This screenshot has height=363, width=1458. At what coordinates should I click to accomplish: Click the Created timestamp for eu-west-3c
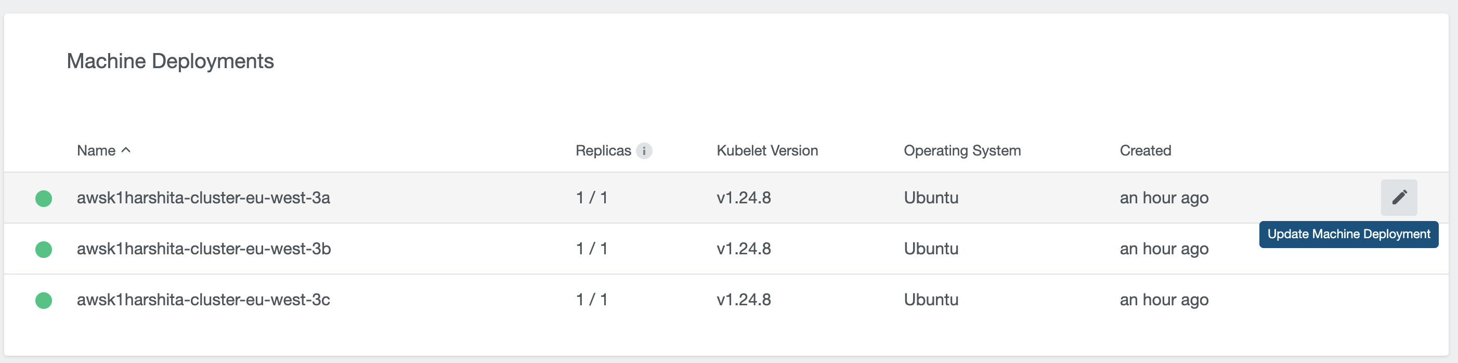click(x=1163, y=300)
